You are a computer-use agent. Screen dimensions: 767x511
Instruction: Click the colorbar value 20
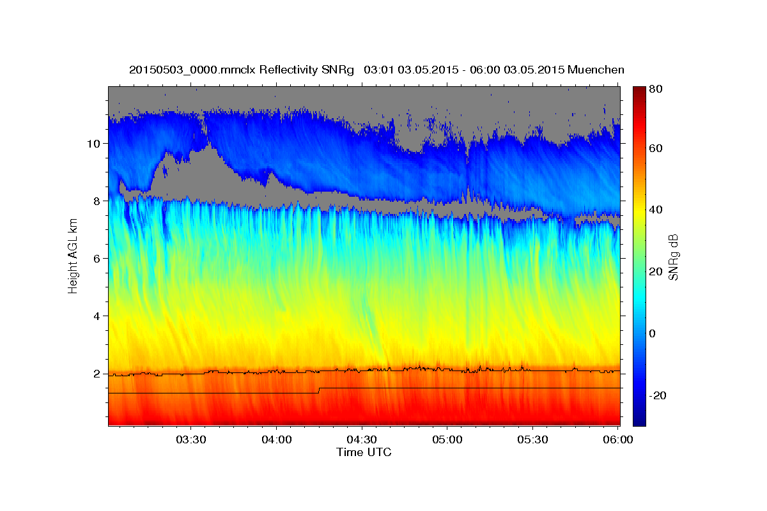click(656, 272)
